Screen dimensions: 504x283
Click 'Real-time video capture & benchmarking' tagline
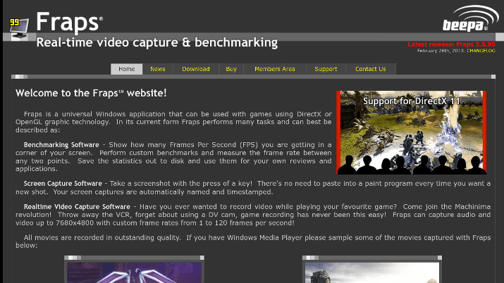(x=157, y=42)
